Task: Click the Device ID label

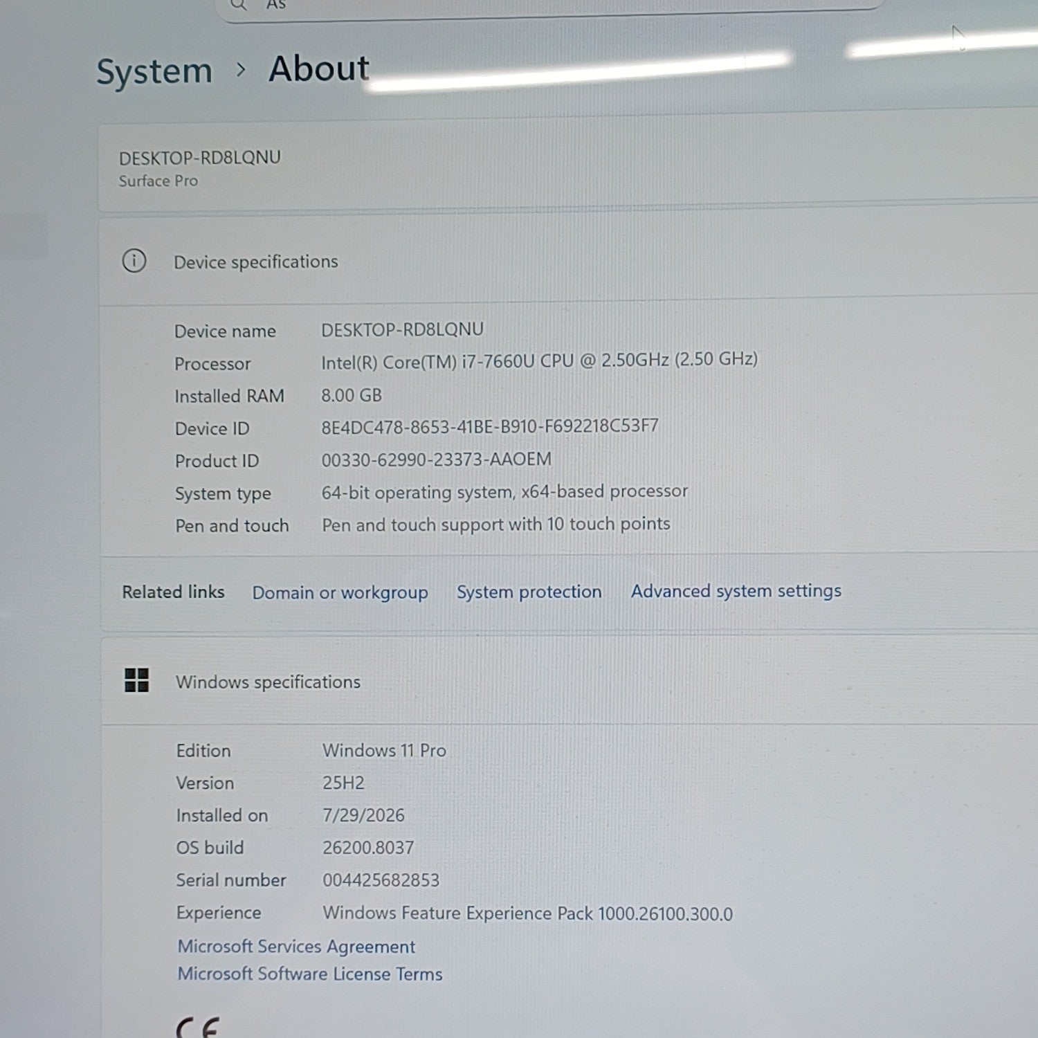Action: tap(212, 429)
